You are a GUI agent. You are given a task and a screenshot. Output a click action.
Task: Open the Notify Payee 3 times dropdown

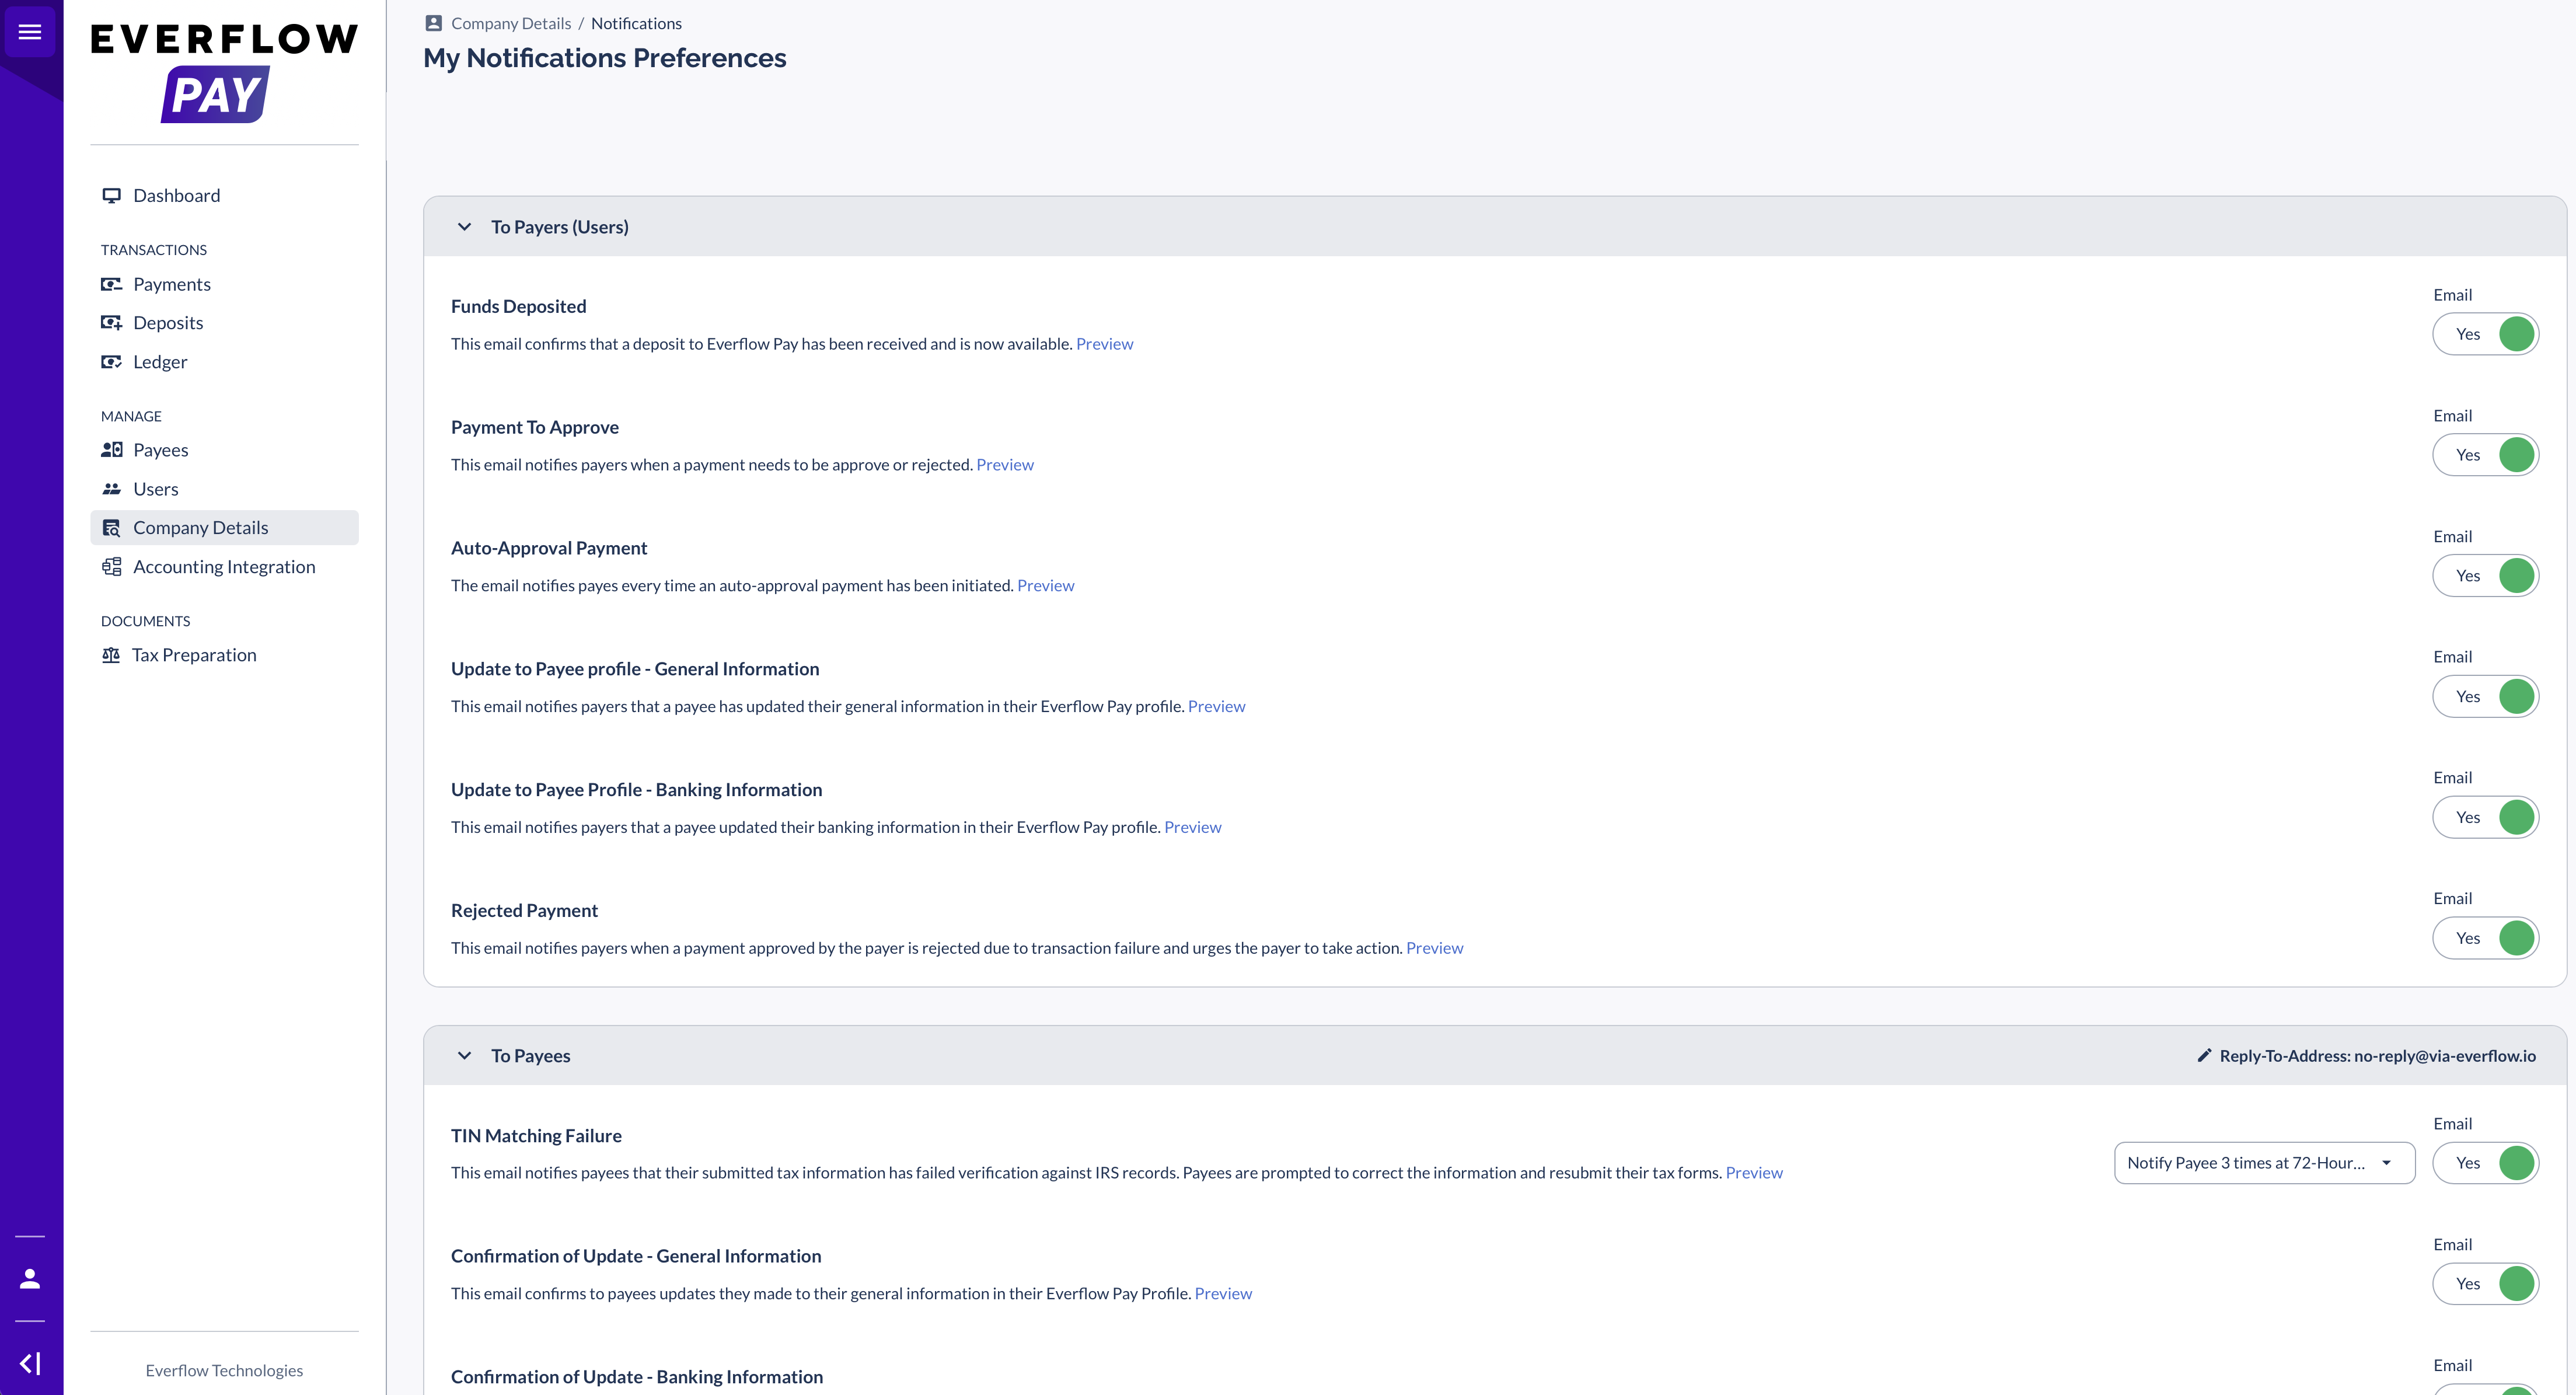[2264, 1163]
